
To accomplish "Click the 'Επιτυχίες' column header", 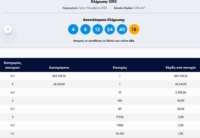I will (120, 68).
